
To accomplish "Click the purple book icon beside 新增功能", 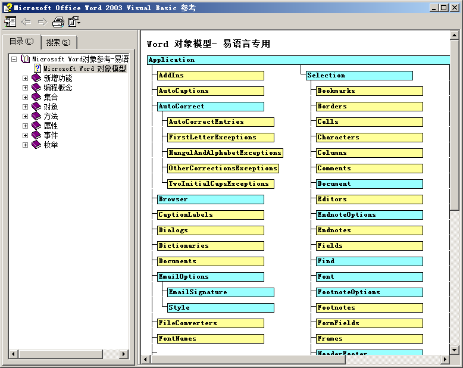I will pos(36,78).
